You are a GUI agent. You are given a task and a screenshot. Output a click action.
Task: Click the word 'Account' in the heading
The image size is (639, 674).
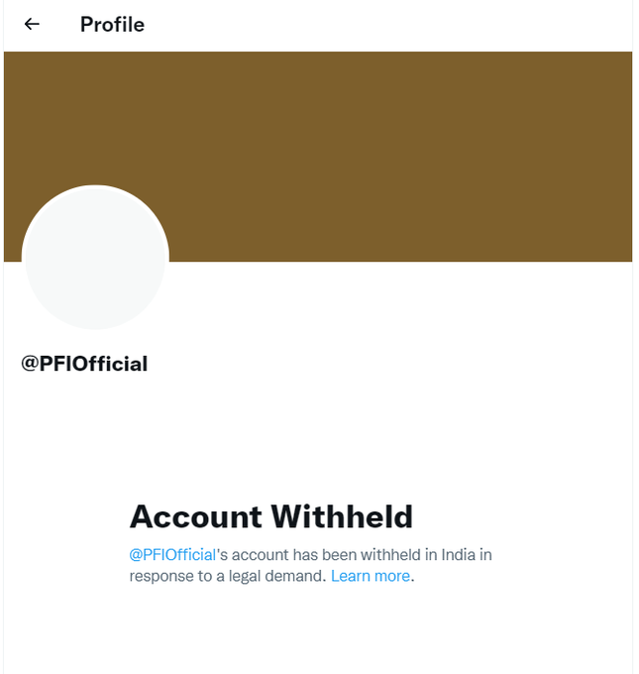(195, 516)
